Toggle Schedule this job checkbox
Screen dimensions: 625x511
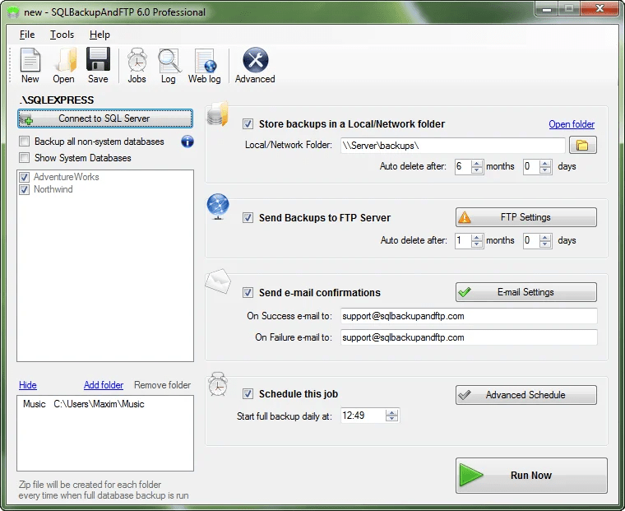(248, 394)
